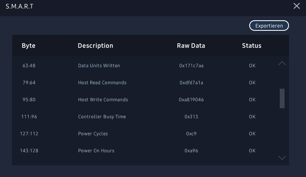The width and height of the screenshot is (306, 177).
Task: Click raw value 0x313
Action: (x=191, y=117)
